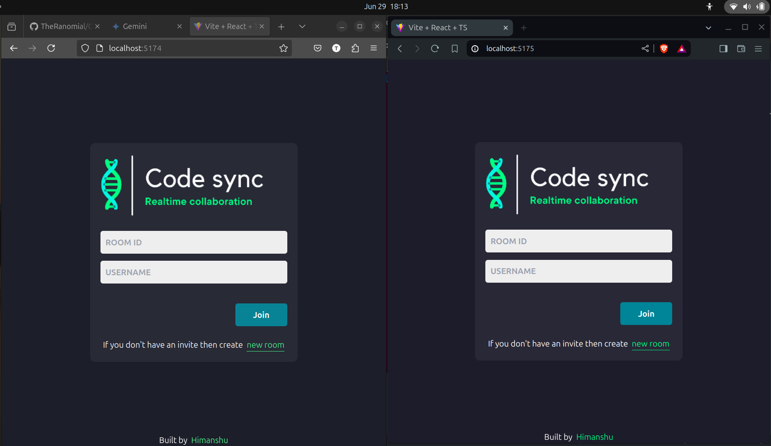Show site information for localhost:5174
This screenshot has height=446, width=771.
tap(100, 48)
